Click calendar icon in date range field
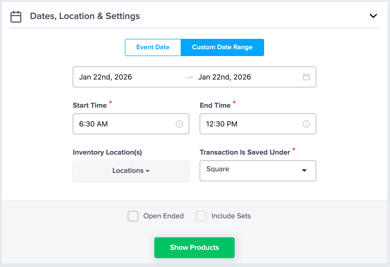 tap(306, 77)
